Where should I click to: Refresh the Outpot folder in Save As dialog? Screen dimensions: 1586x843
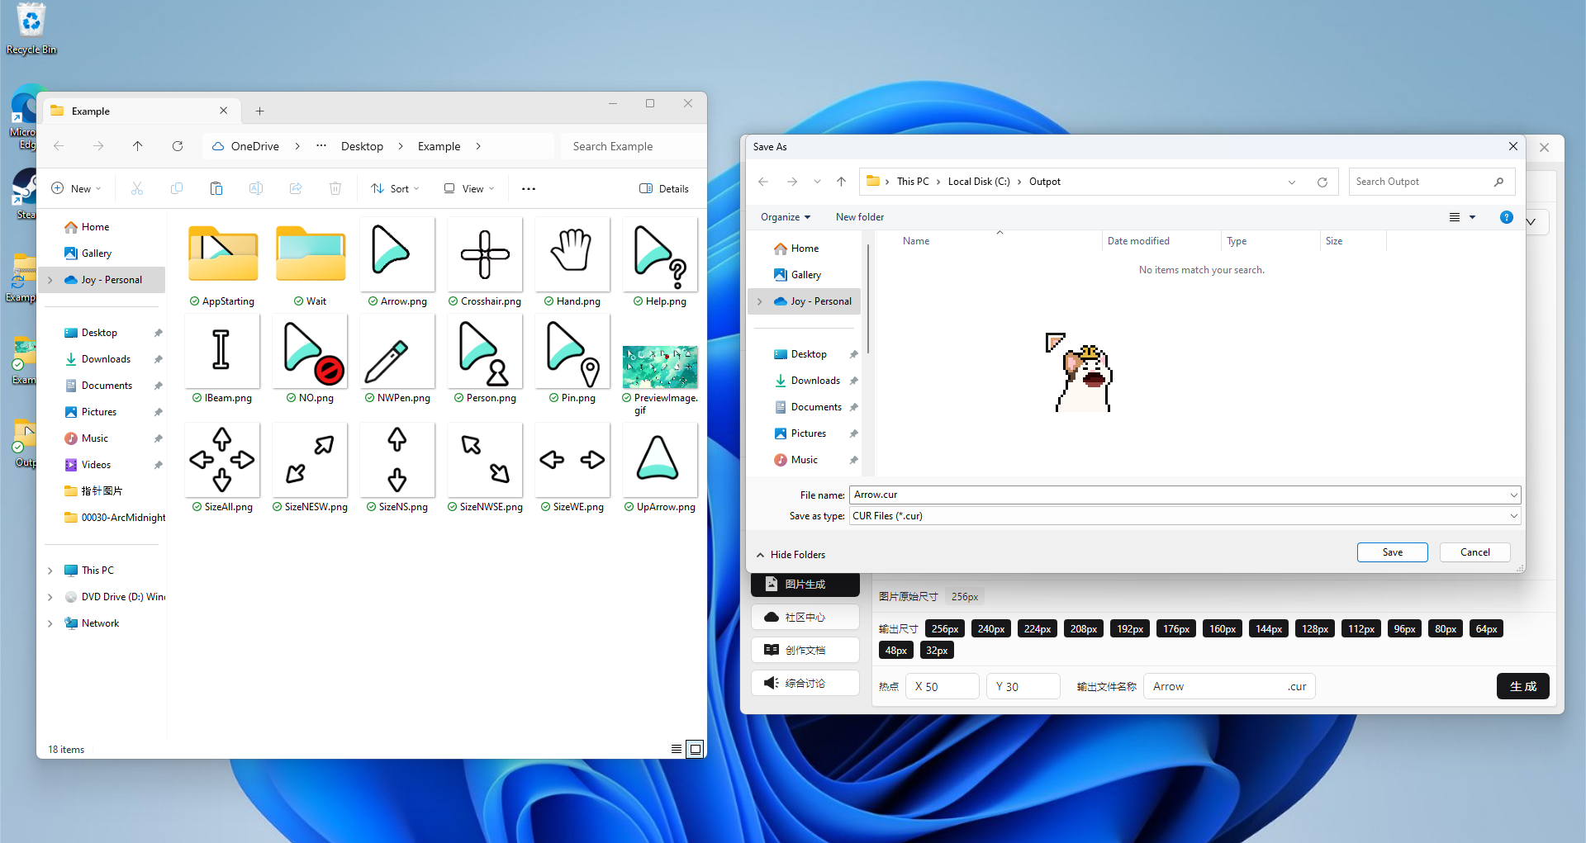[1322, 181]
